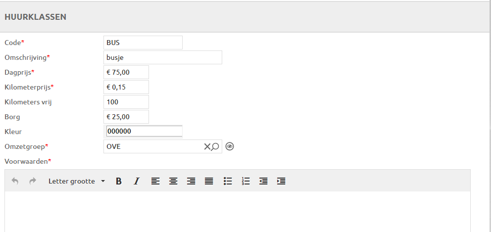The height and width of the screenshot is (232, 491).
Task: Click the Code input field
Action: (x=143, y=43)
